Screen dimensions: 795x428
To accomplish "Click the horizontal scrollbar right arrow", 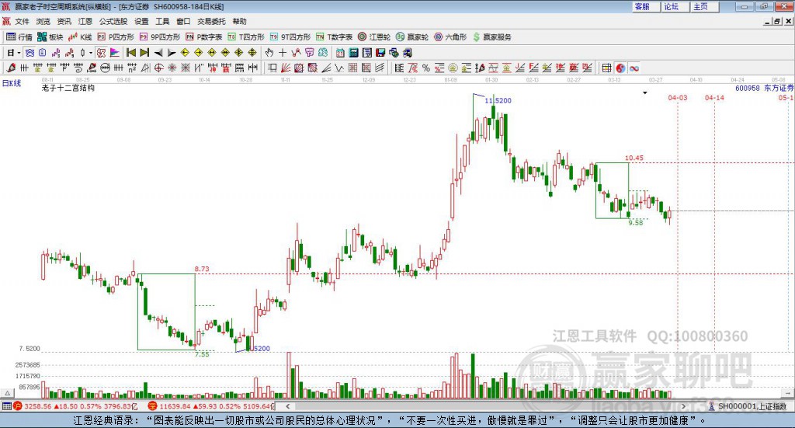I will tap(683, 406).
